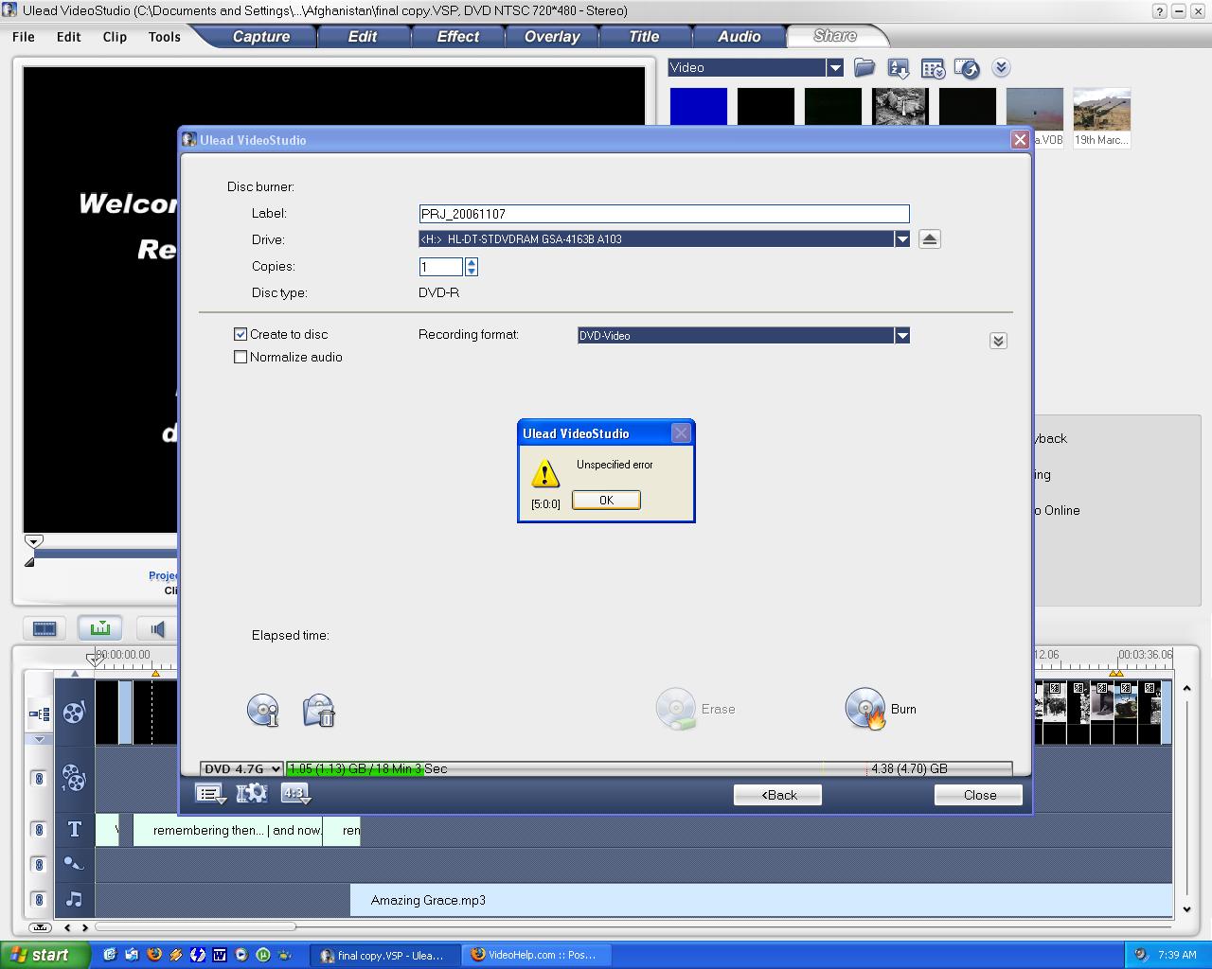This screenshot has height=969, width=1212.
Task: Switch to Storyboard view
Action: [x=45, y=628]
